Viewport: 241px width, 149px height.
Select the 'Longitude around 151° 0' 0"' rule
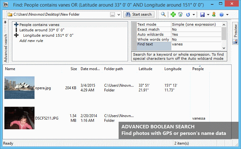point(48,35)
